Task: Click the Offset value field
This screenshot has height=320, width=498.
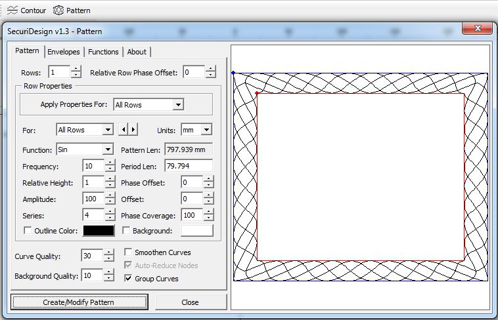Action: point(192,199)
